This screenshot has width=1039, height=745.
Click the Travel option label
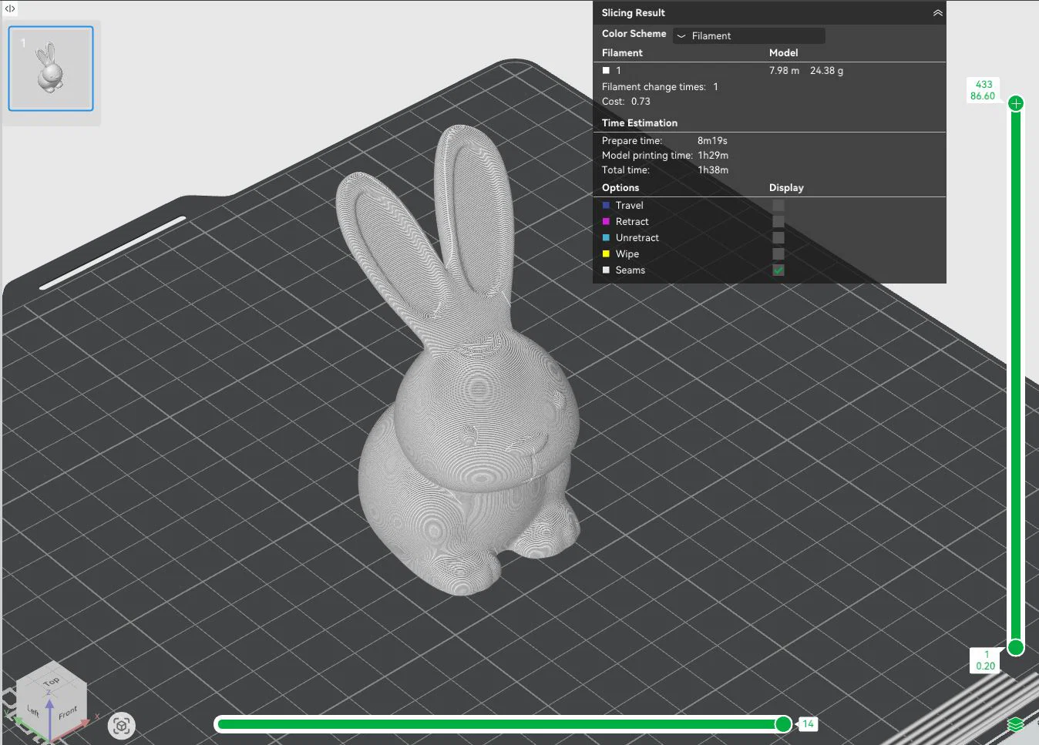(x=629, y=206)
